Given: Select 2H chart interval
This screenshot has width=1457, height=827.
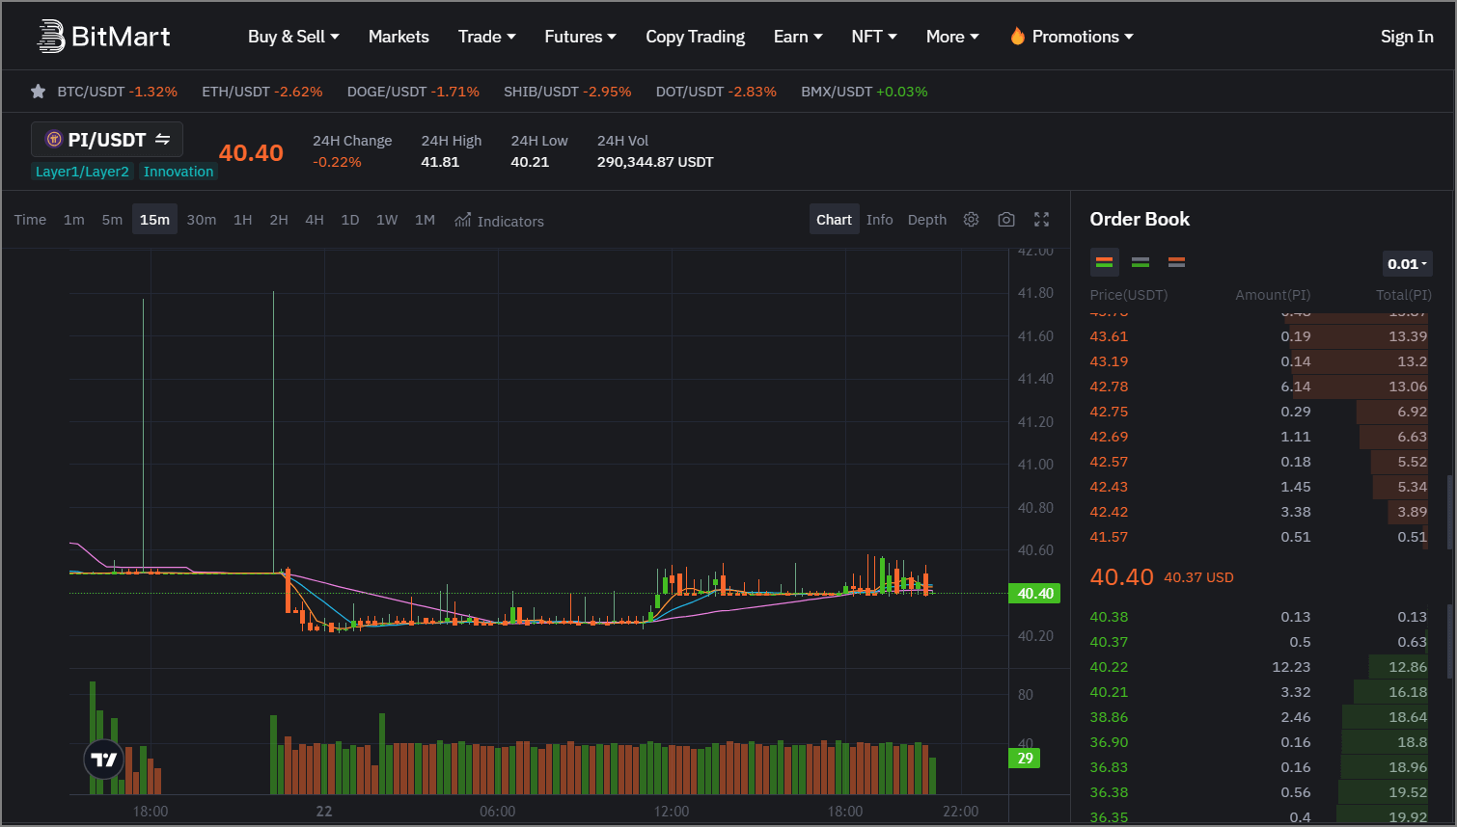Looking at the screenshot, I should [279, 220].
